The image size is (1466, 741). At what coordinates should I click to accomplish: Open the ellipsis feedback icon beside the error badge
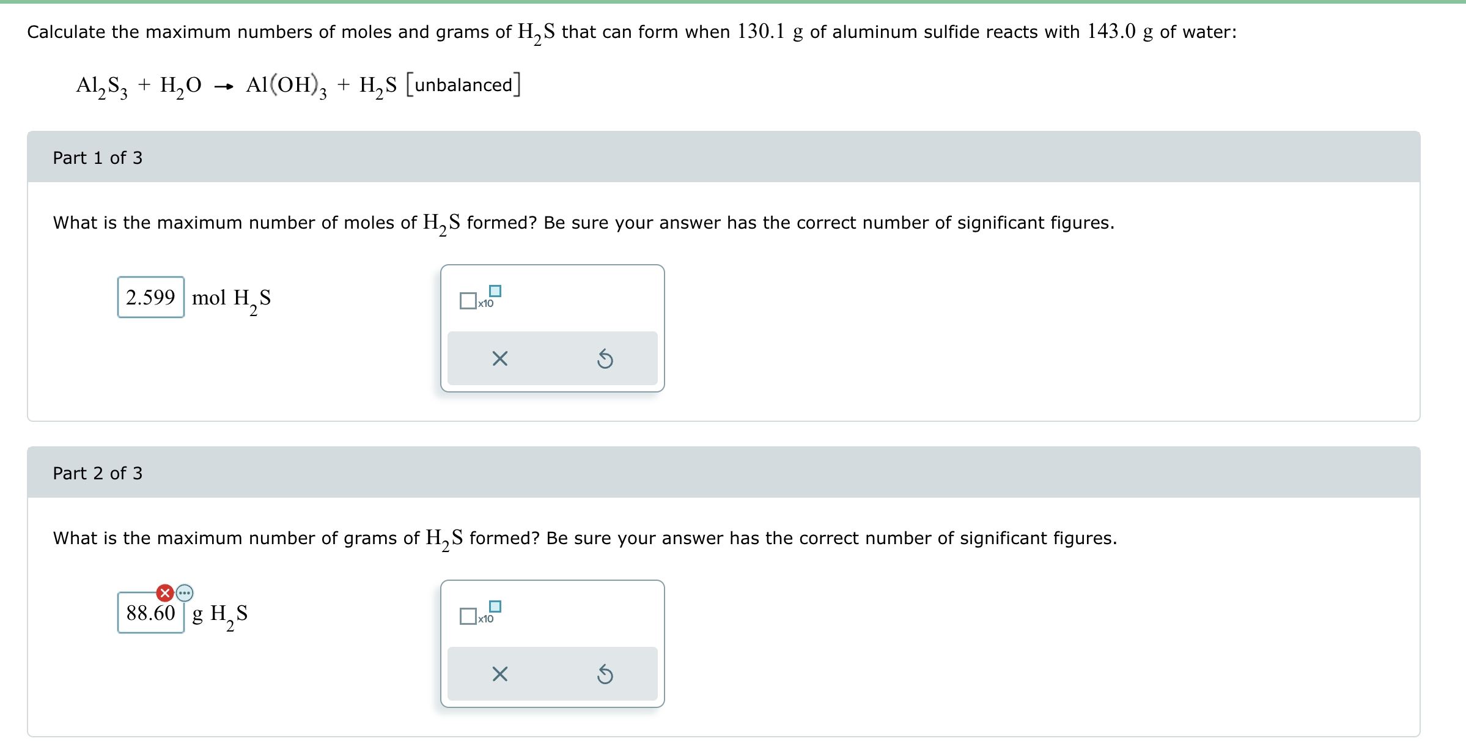click(183, 592)
